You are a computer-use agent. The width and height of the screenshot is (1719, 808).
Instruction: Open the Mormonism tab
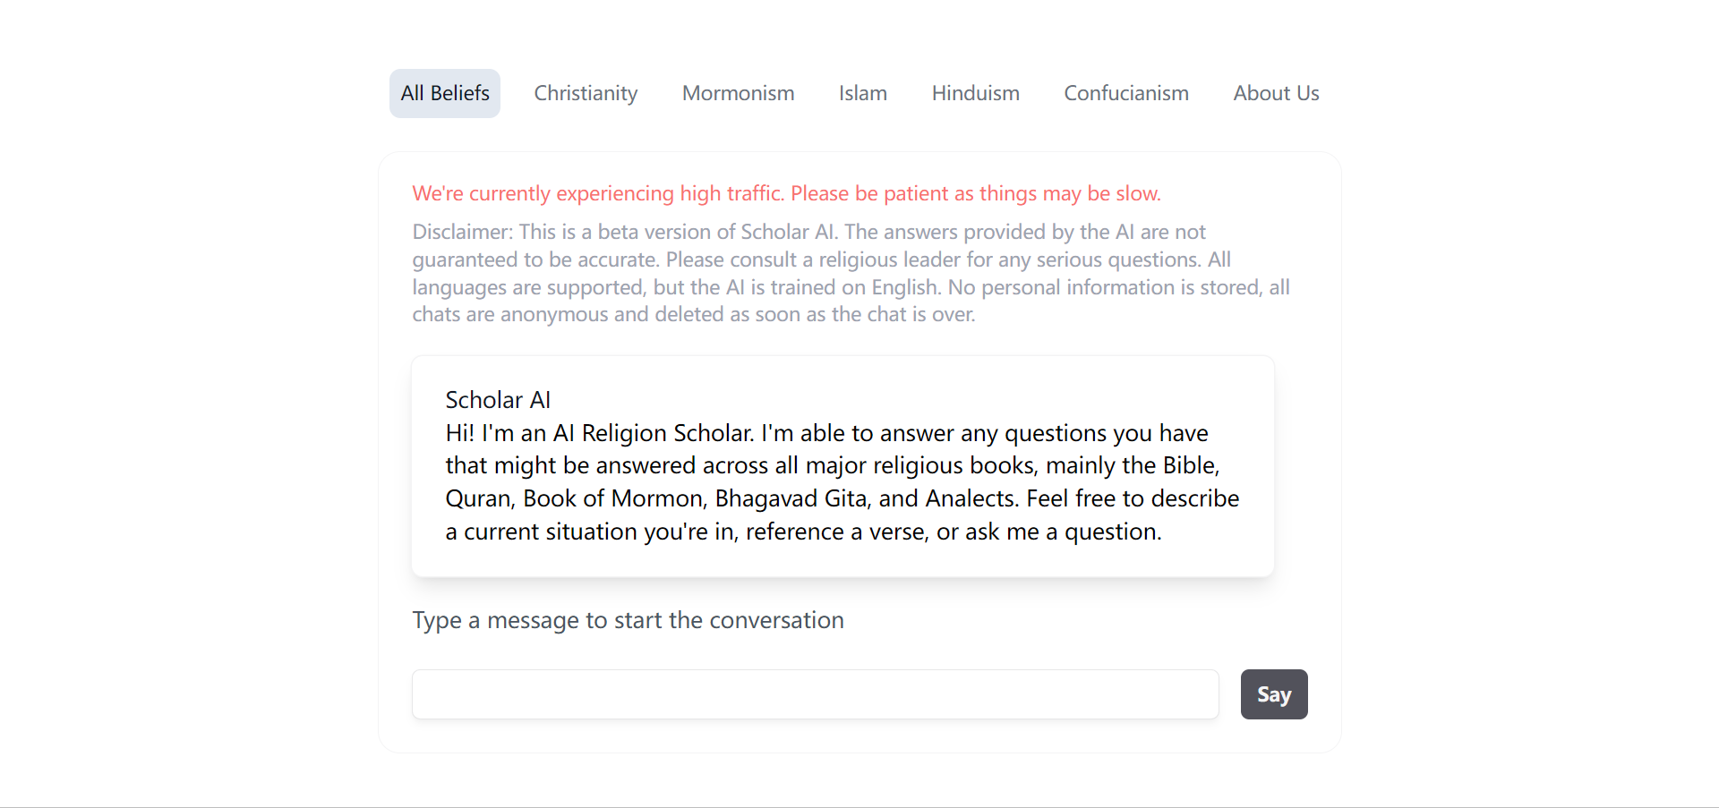click(x=738, y=93)
